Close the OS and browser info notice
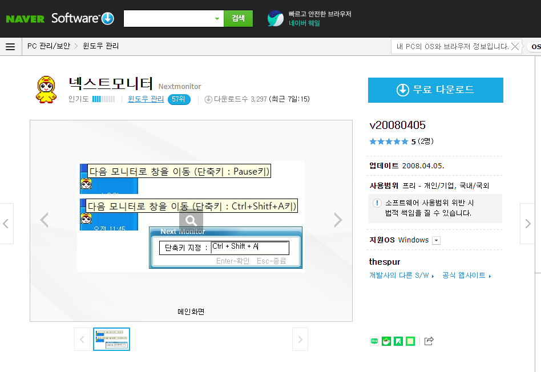 pyautogui.click(x=515, y=47)
